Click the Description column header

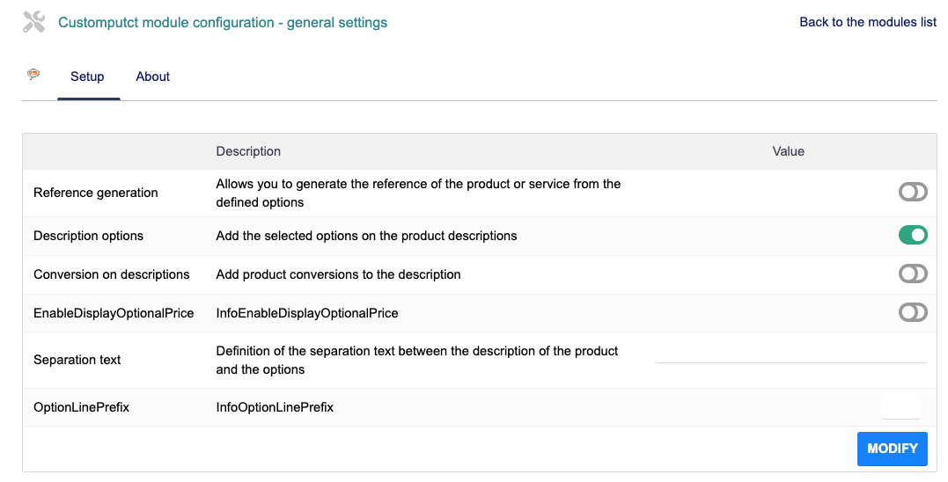[248, 151]
